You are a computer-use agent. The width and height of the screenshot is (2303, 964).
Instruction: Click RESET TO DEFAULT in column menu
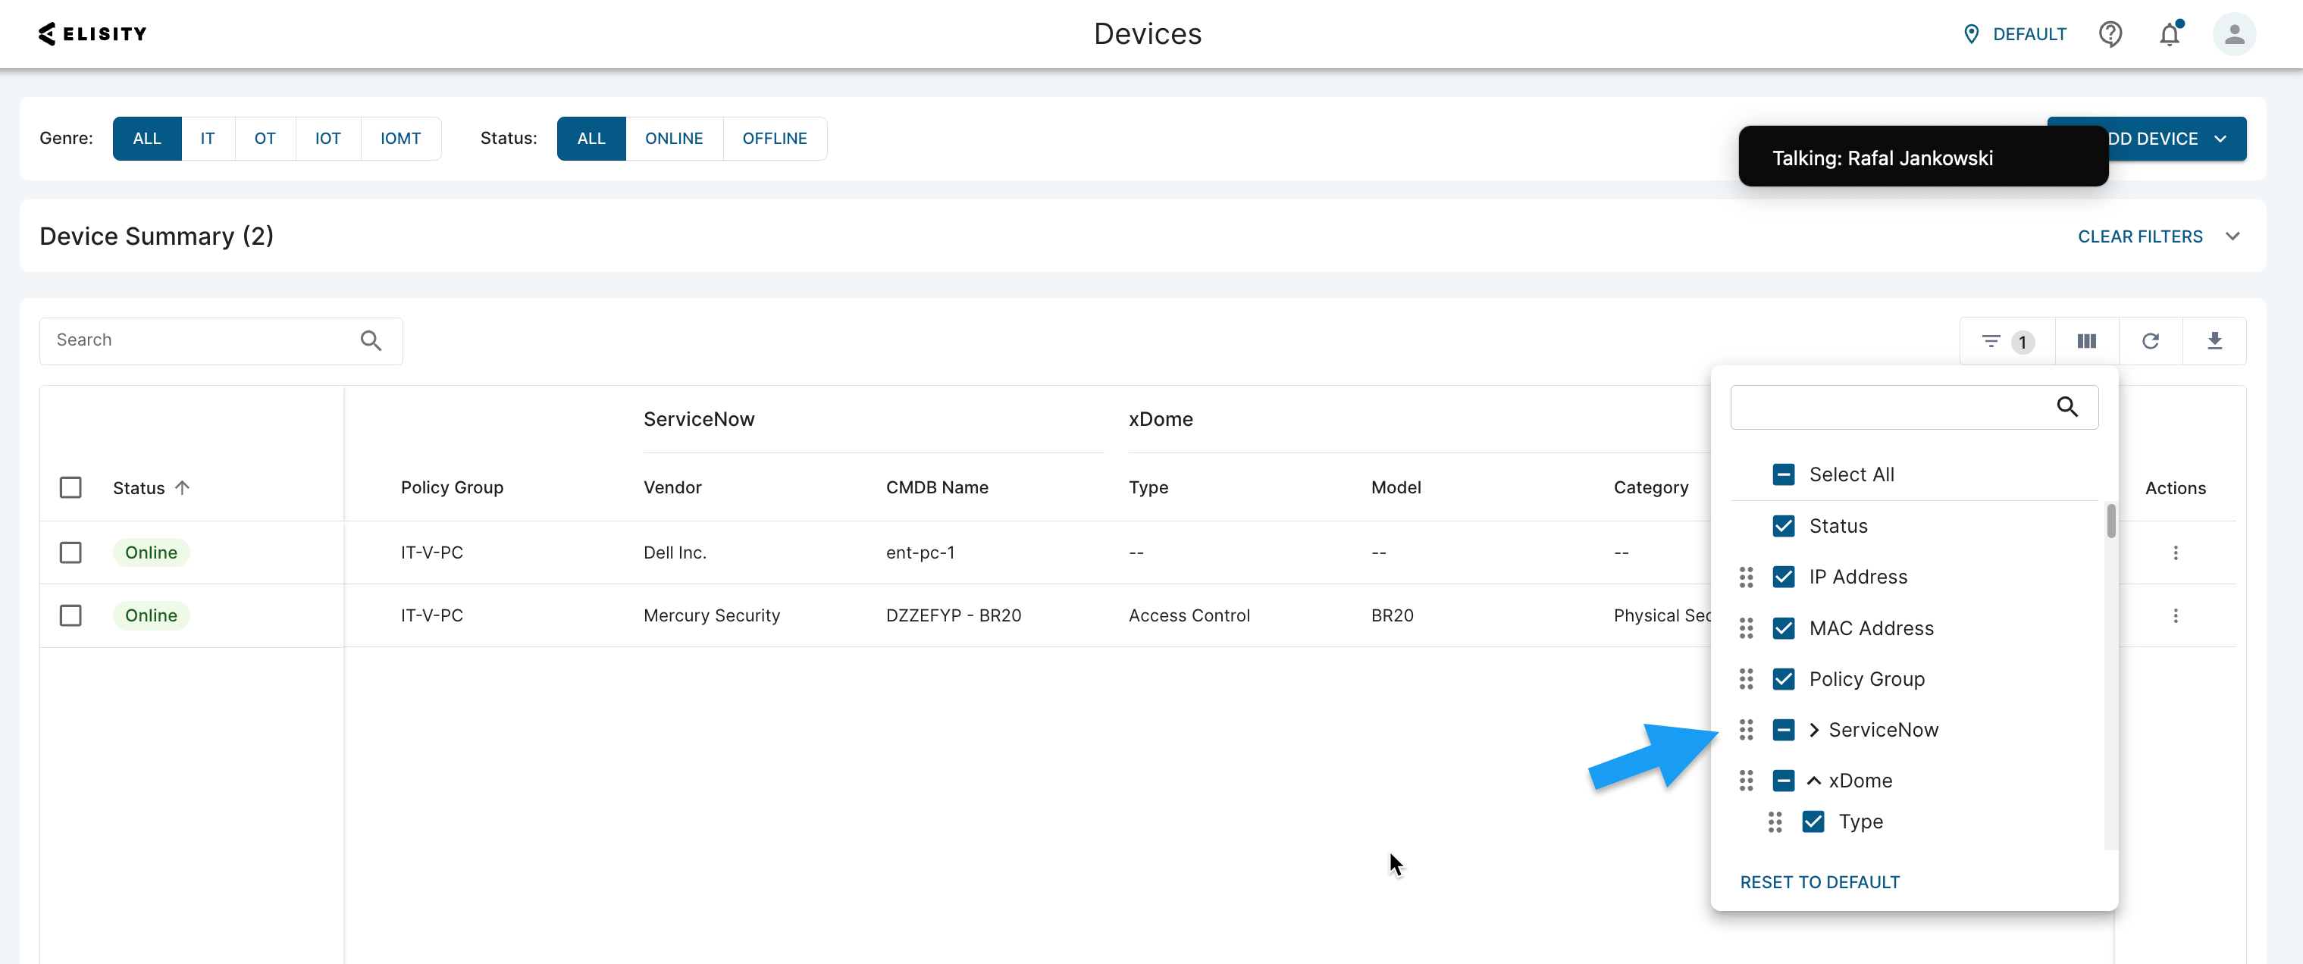click(1819, 881)
